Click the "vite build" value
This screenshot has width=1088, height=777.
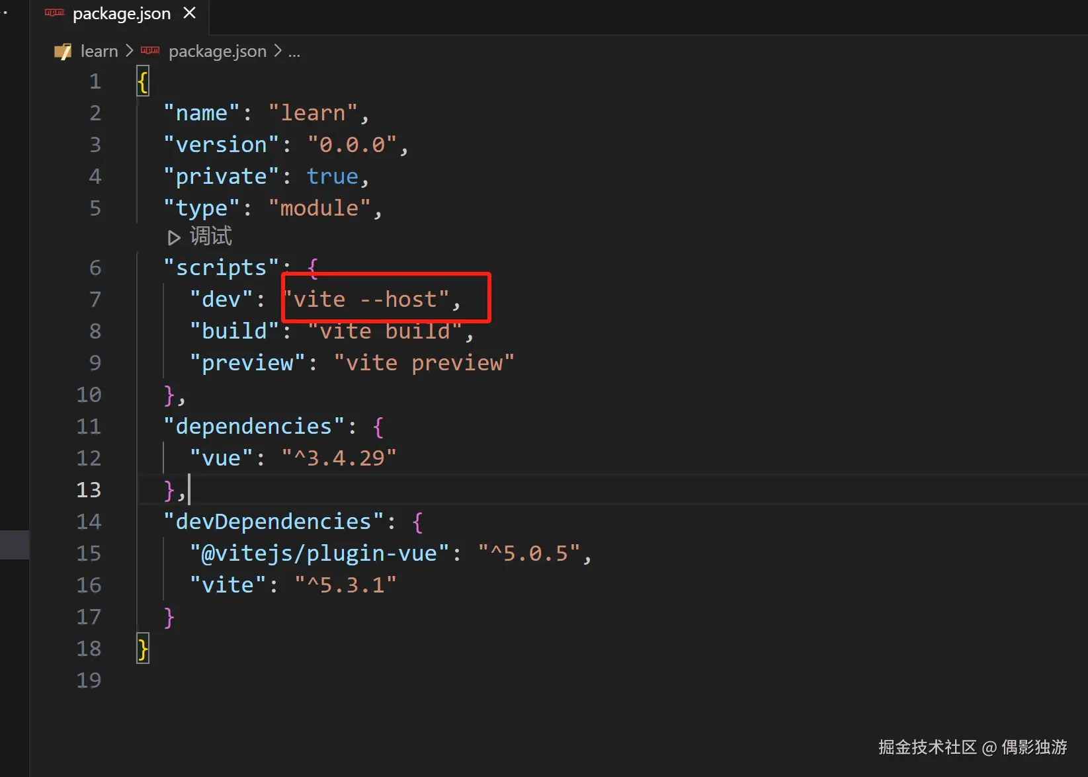(384, 331)
